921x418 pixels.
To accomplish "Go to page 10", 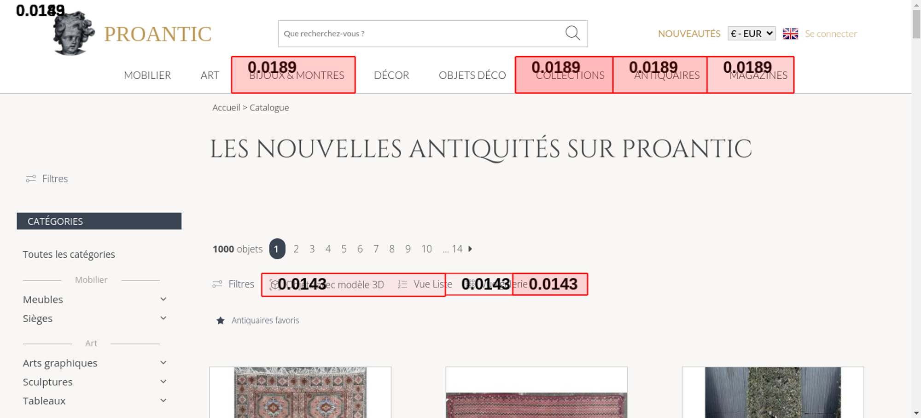I will tap(426, 249).
